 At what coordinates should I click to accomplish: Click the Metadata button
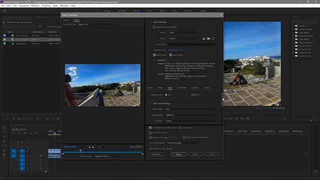156,154
